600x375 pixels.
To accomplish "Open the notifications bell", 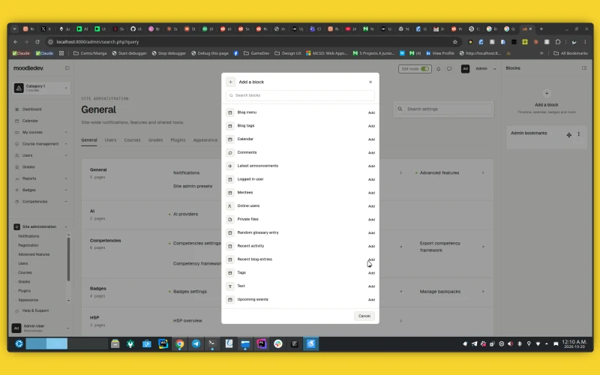I will 439,69.
